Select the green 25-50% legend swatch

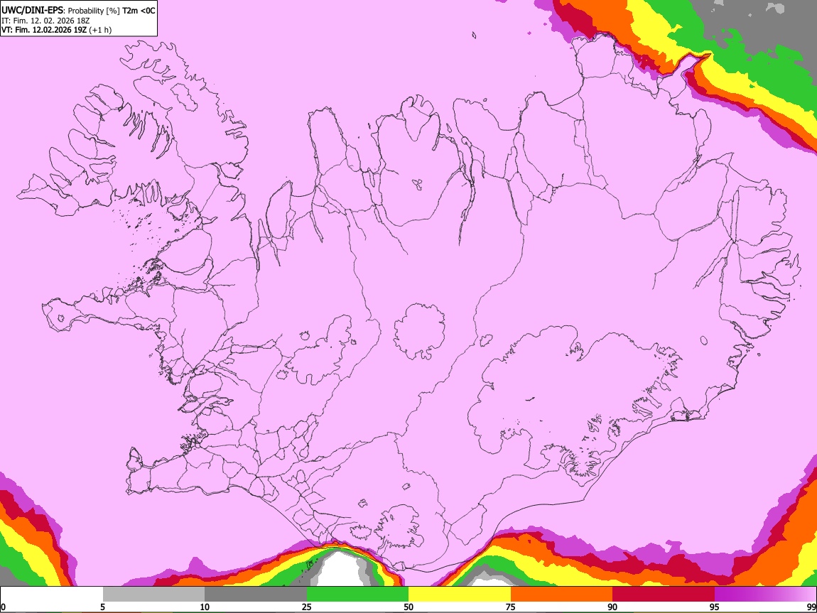pos(357,594)
